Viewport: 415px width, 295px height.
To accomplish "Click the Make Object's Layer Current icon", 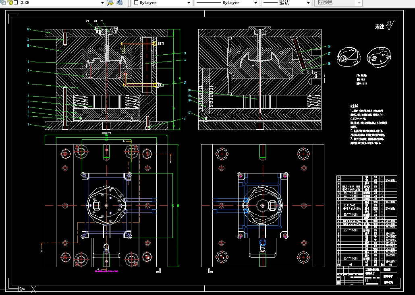I will click(110, 2).
